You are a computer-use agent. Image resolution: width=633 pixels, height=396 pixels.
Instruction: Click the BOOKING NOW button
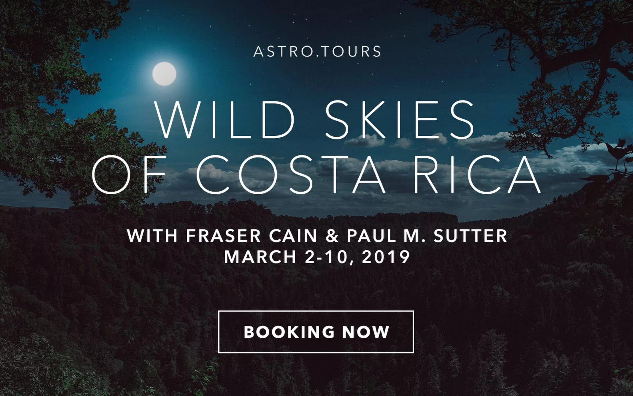(x=316, y=332)
